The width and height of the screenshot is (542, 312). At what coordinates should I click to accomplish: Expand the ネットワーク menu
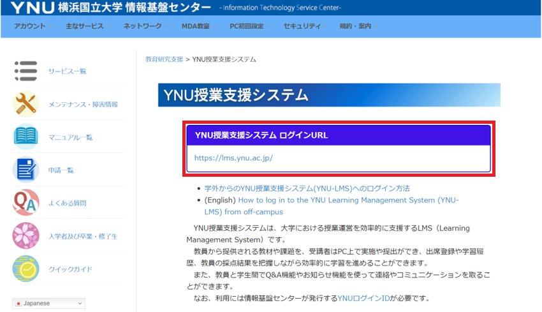point(145,26)
